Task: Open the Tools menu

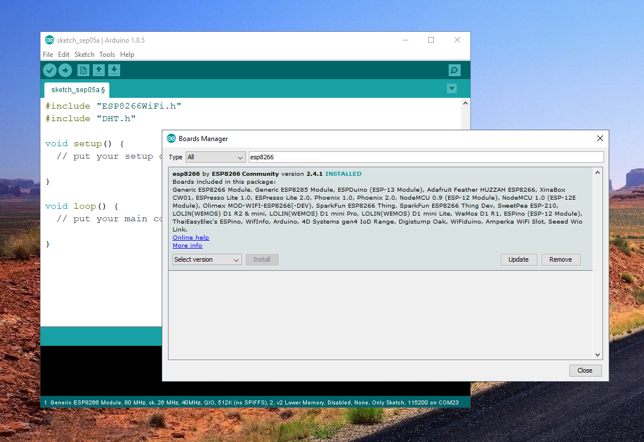Action: click(x=107, y=55)
